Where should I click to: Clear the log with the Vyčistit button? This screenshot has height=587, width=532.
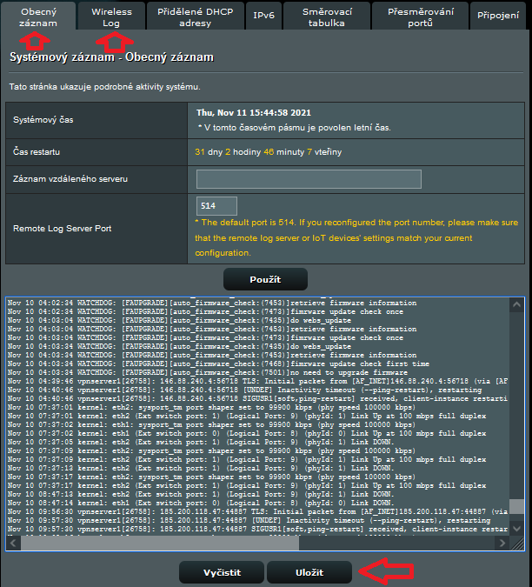(222, 572)
